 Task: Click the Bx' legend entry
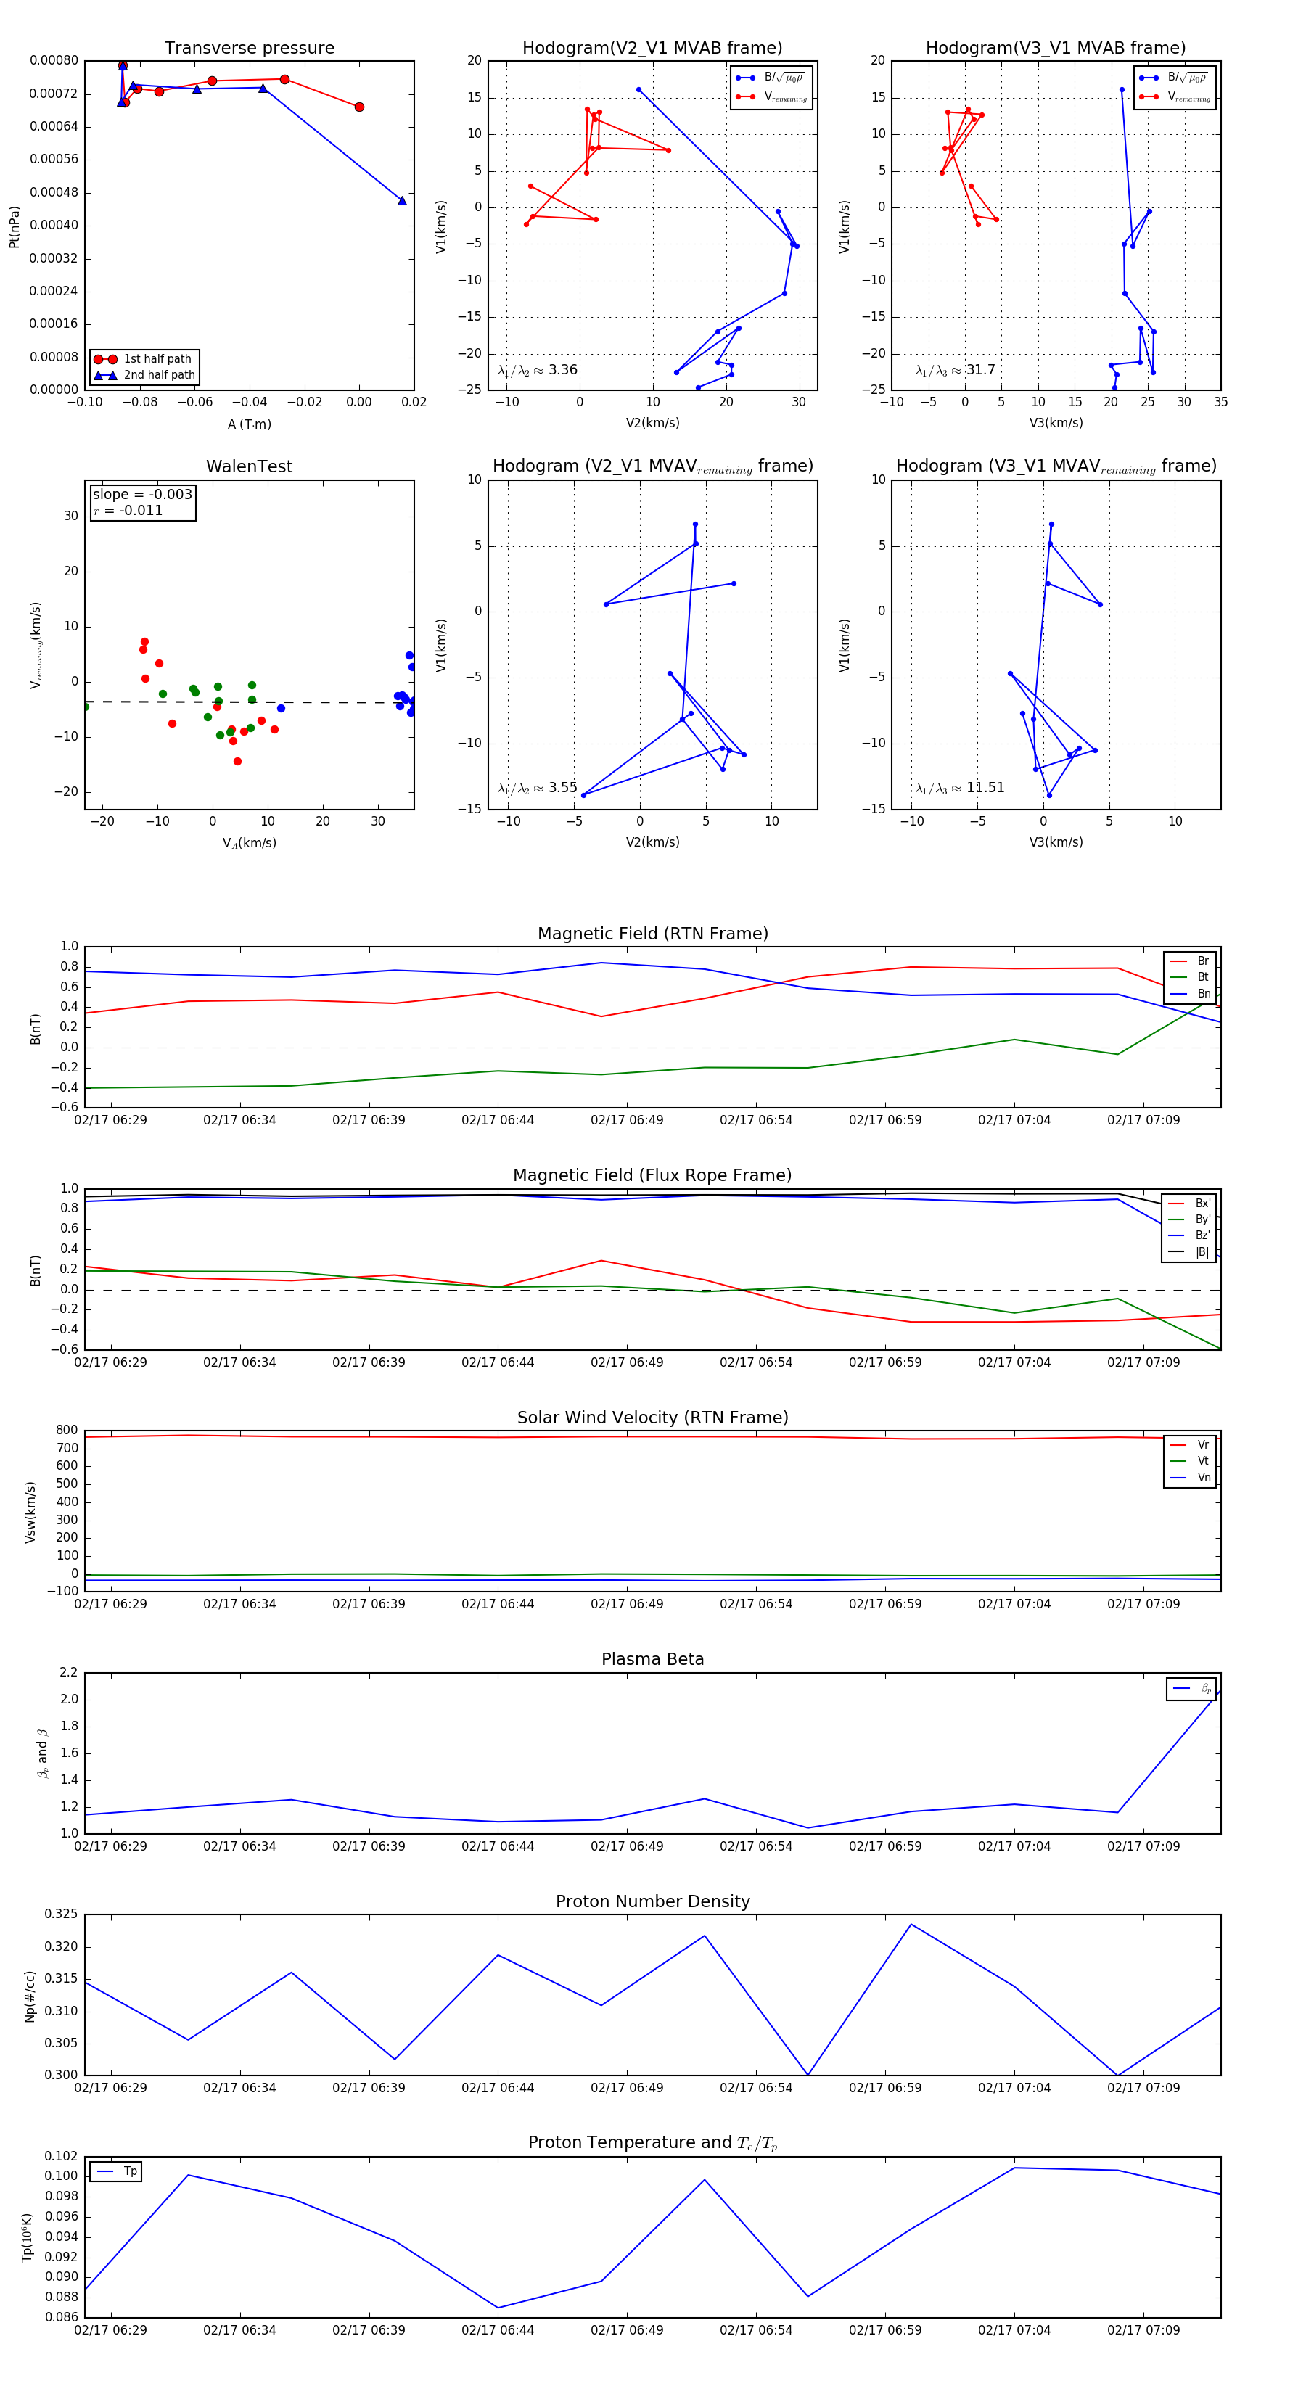[1189, 1203]
